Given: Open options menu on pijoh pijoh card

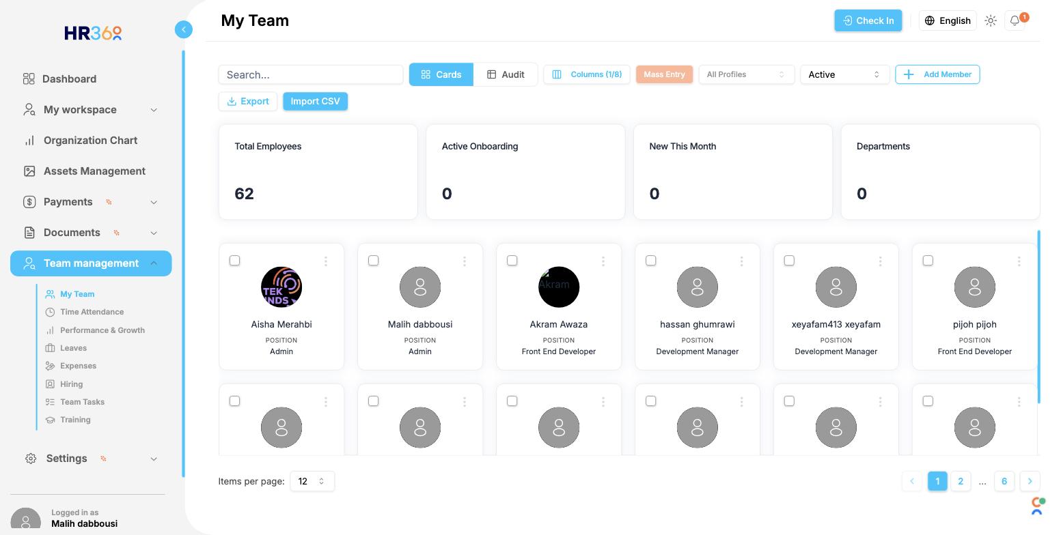Looking at the screenshot, I should pos(1019,261).
